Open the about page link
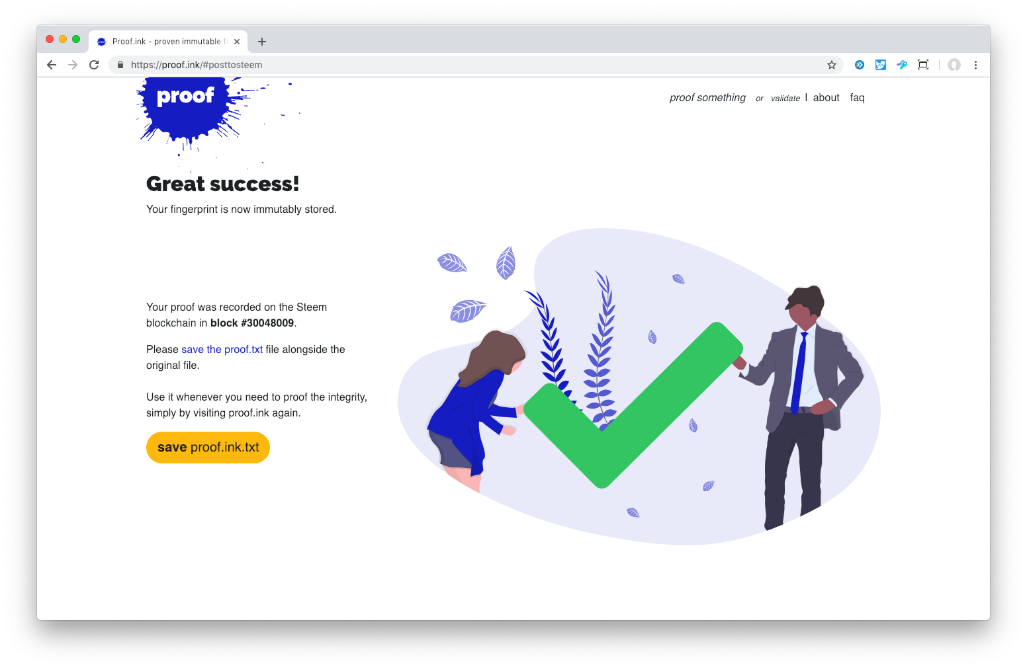This screenshot has height=669, width=1027. pyautogui.click(x=826, y=98)
